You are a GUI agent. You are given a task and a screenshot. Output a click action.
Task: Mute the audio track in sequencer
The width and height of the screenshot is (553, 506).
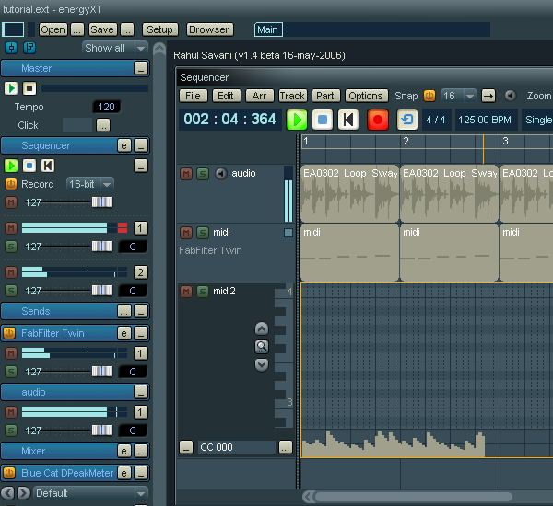click(186, 174)
